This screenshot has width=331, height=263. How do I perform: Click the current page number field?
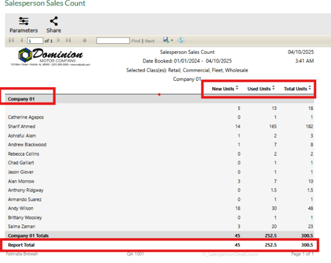(x=35, y=40)
